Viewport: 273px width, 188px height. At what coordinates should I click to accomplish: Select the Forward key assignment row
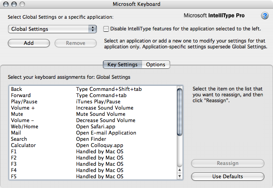93,96
